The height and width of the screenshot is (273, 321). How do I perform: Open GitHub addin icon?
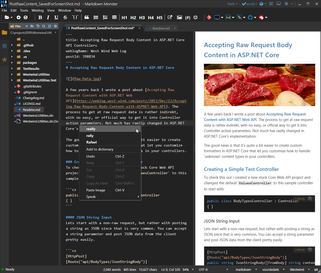tap(250, 17)
